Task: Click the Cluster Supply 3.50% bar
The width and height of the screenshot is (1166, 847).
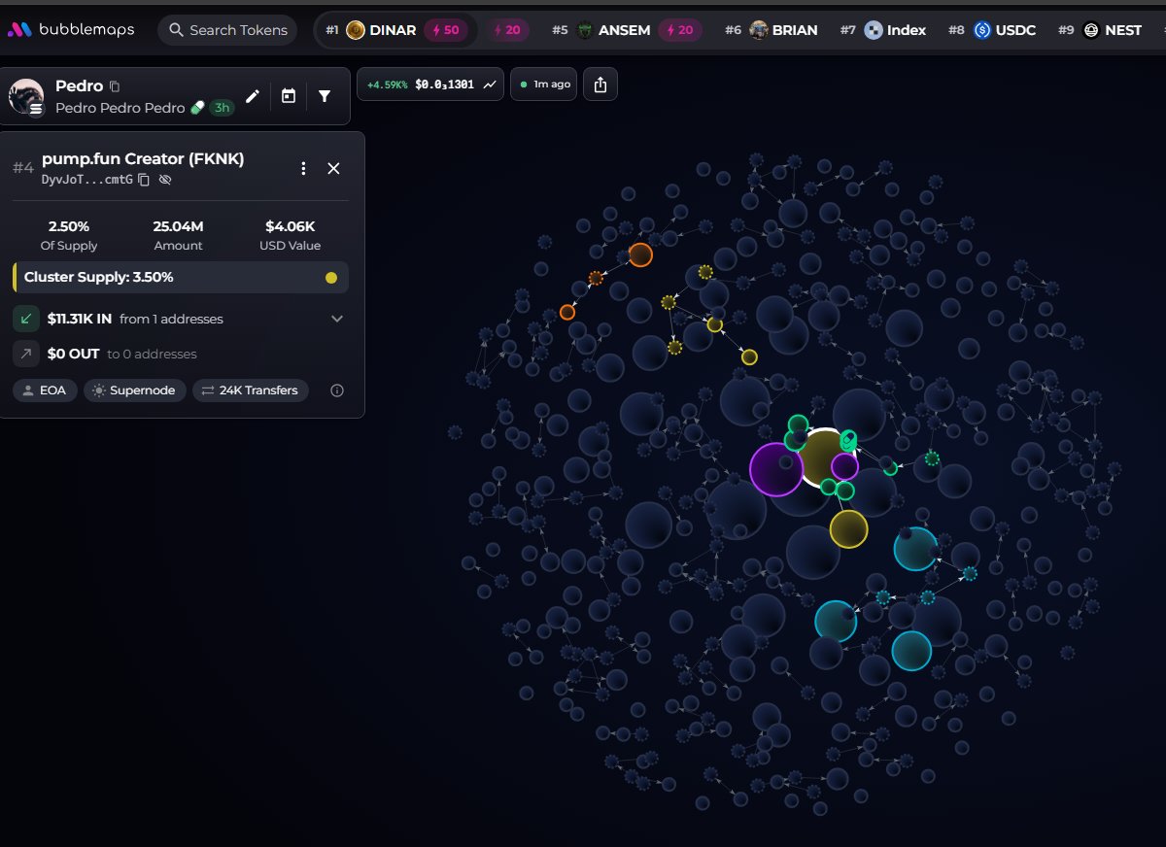Action: point(181,277)
